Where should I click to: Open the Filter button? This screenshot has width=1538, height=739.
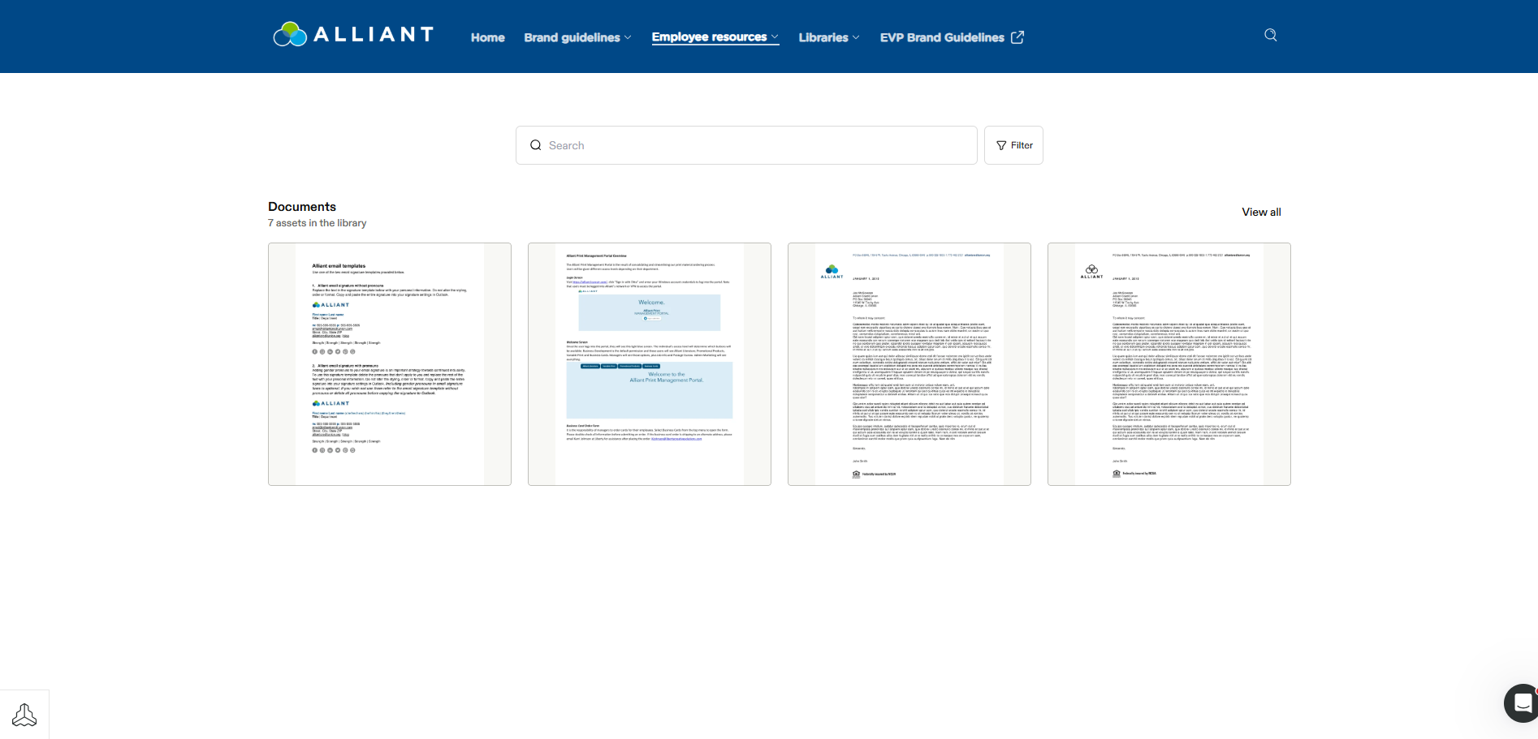click(1013, 145)
